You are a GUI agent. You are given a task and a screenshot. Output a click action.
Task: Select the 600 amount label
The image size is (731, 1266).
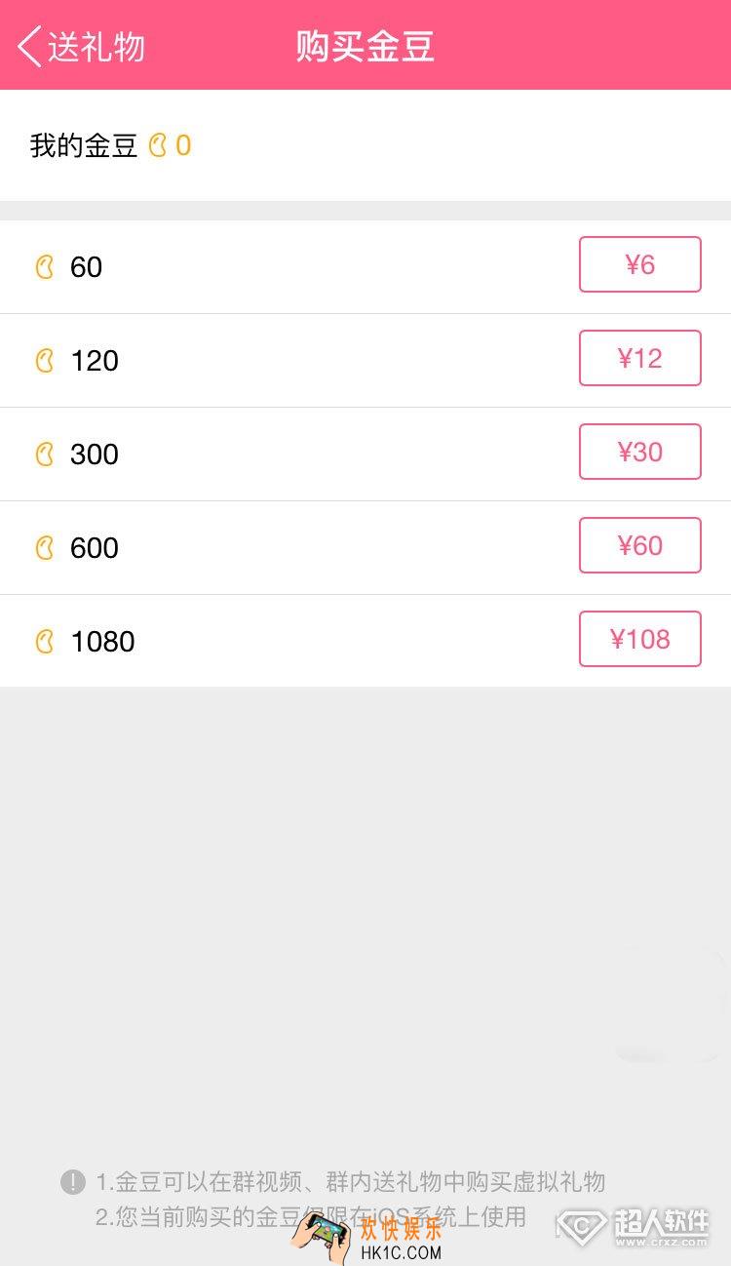[x=95, y=548]
